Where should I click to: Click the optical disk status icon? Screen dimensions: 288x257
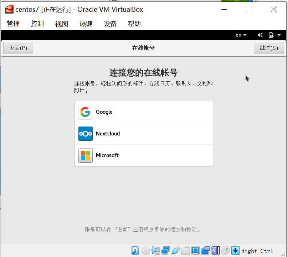[145, 251]
